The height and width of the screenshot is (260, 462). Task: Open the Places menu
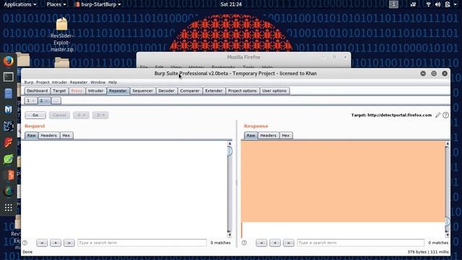coord(56,4)
